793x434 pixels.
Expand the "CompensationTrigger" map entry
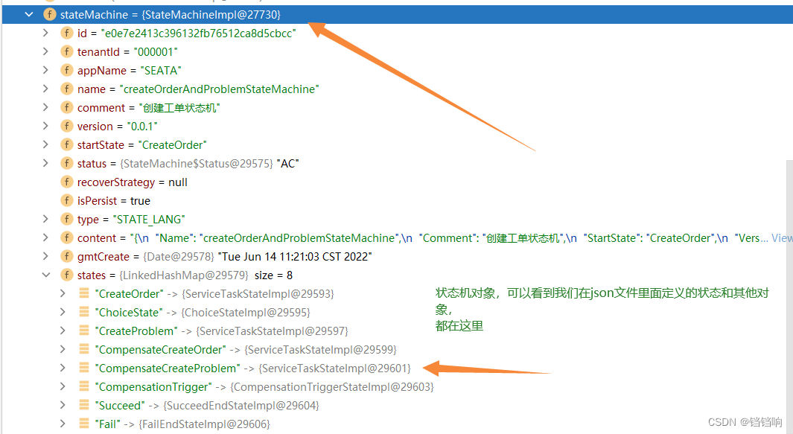click(63, 386)
